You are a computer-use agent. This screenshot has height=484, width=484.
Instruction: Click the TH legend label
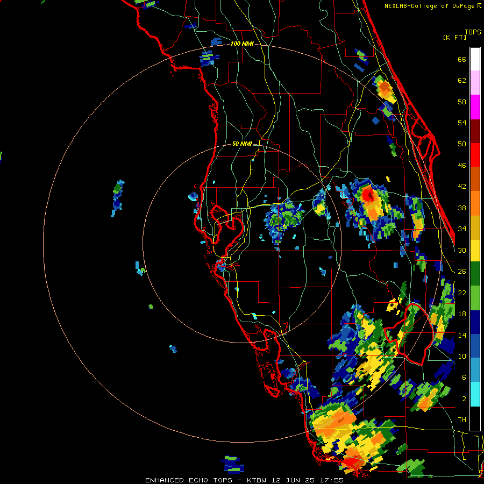pyautogui.click(x=462, y=420)
